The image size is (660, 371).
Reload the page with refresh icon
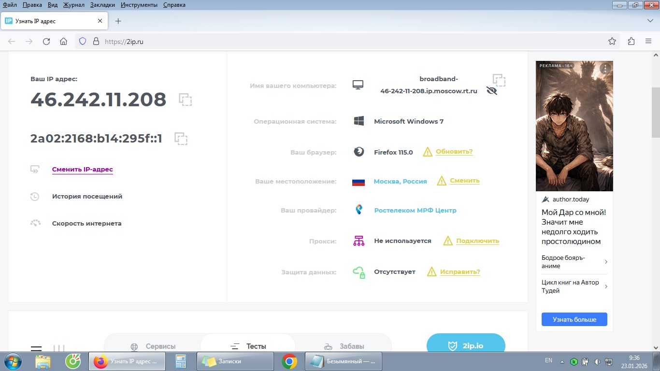46,42
